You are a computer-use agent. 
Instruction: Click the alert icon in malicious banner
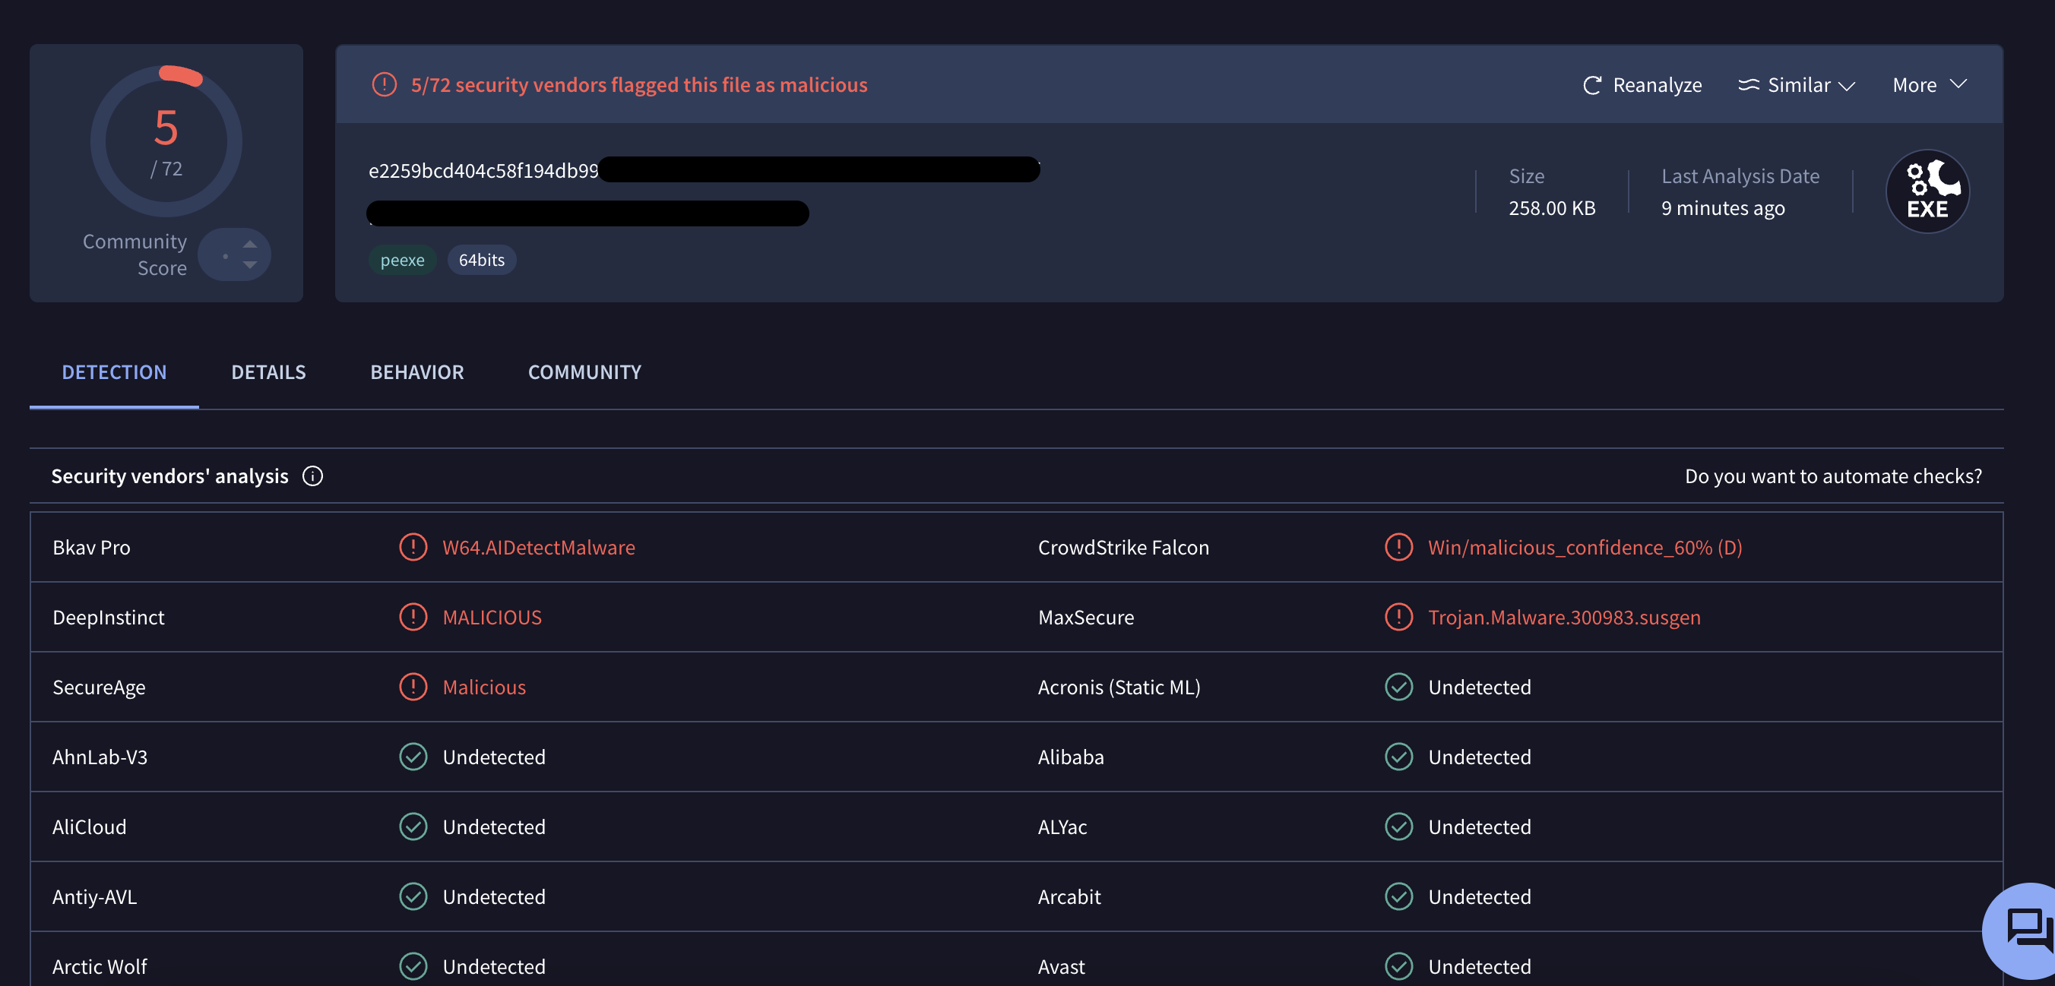click(x=385, y=84)
